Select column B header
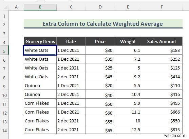Viewport: 189px width, 139px height. point(40,7)
